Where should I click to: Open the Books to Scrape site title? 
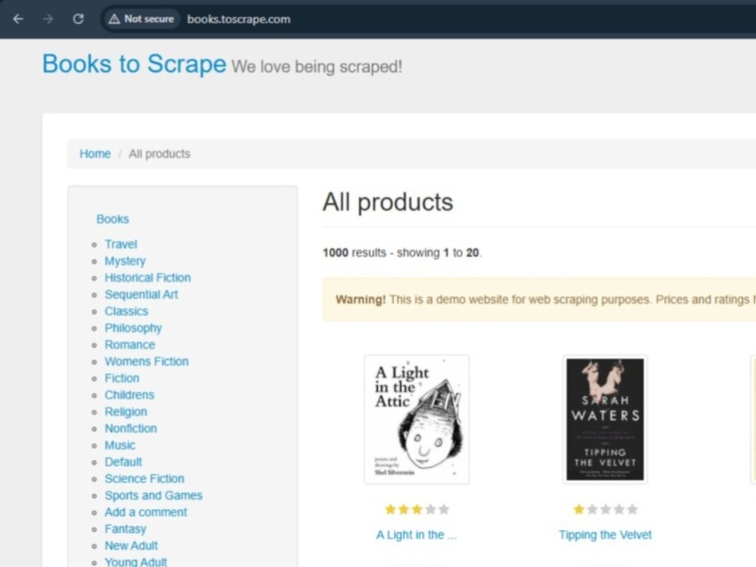coord(134,64)
